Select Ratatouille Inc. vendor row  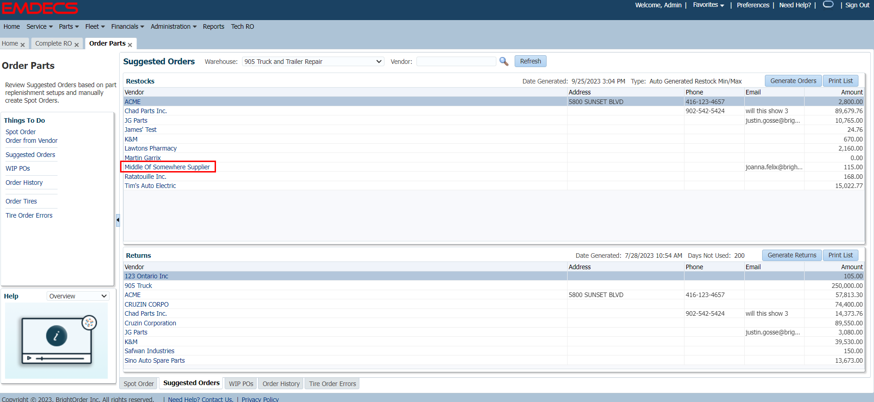click(x=494, y=177)
